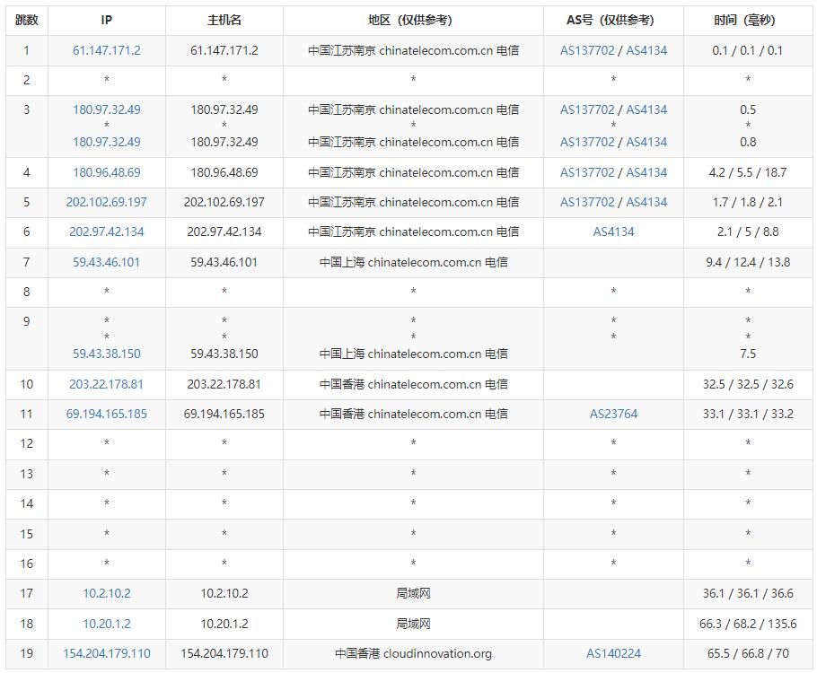Viewport: 817px width, 673px height.
Task: Select the 0.8 time value in hop 3
Action: [748, 142]
